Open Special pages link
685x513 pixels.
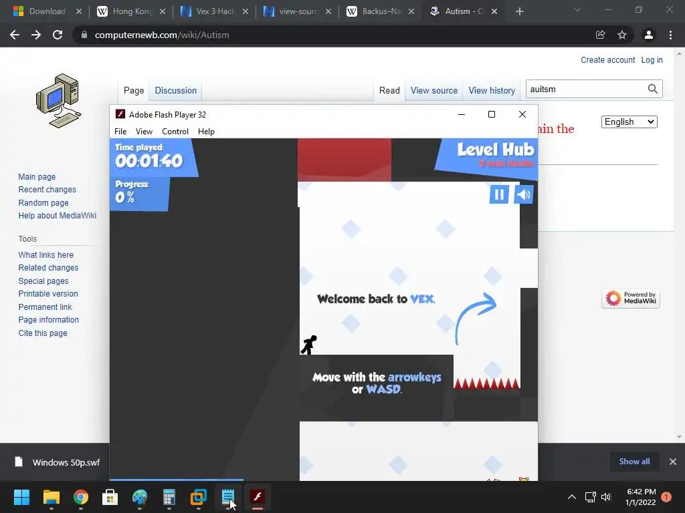[43, 281]
